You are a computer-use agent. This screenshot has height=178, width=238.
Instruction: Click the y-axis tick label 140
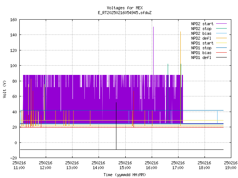[13, 35]
